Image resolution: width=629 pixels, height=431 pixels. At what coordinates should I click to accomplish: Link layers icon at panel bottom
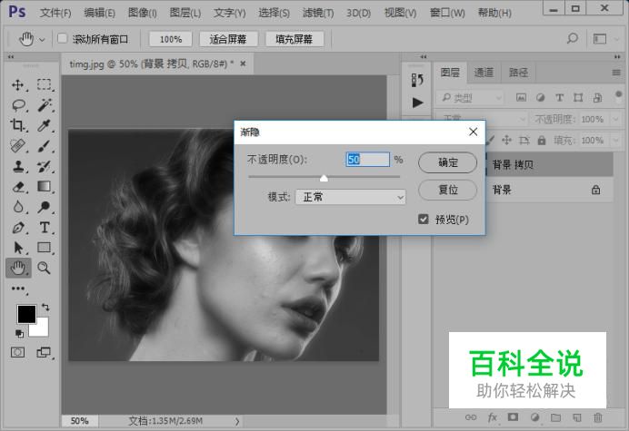tap(471, 417)
